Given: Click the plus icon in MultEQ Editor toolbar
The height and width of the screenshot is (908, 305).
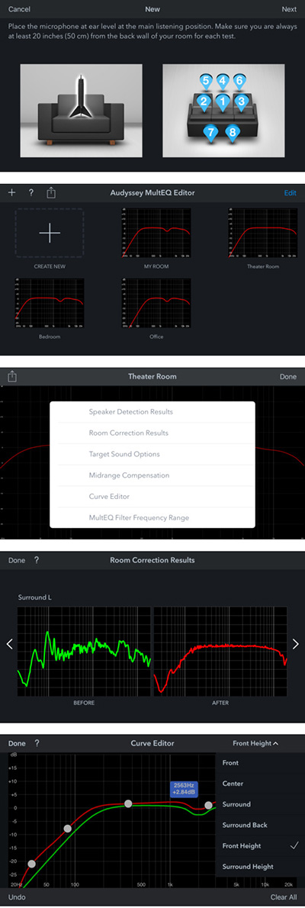Looking at the screenshot, I should coord(11,193).
